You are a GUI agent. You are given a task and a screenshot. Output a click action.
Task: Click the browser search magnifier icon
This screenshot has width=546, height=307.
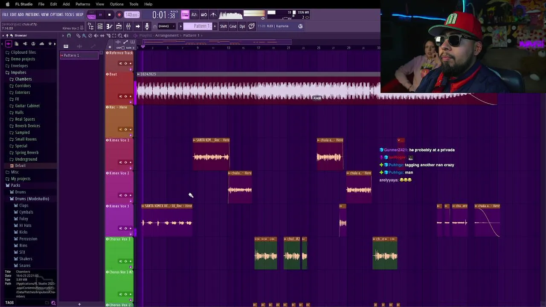[x=53, y=303]
